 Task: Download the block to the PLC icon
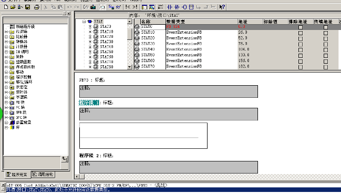pyautogui.click(x=94, y=7)
